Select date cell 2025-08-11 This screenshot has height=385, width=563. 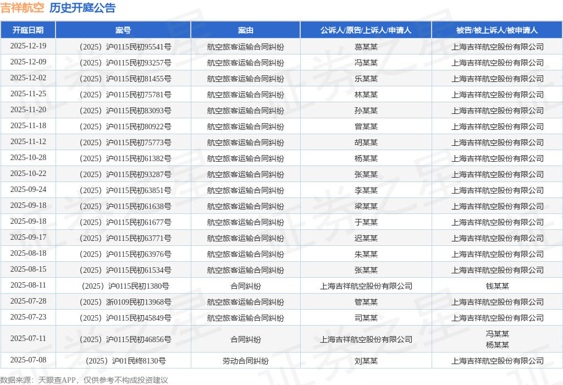(28, 285)
